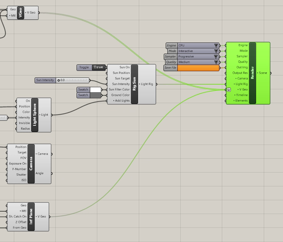
Task: Click the Sun Intensity slider label
Action: click(45, 80)
